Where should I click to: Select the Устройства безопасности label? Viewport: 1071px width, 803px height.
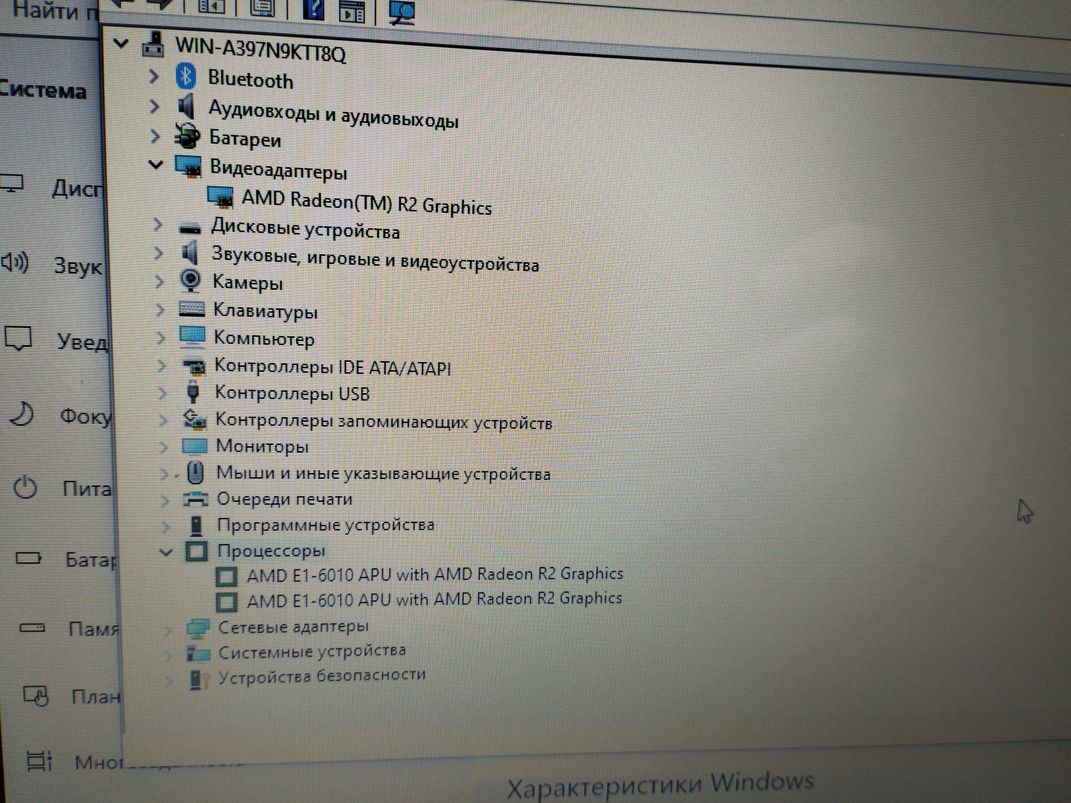point(322,676)
